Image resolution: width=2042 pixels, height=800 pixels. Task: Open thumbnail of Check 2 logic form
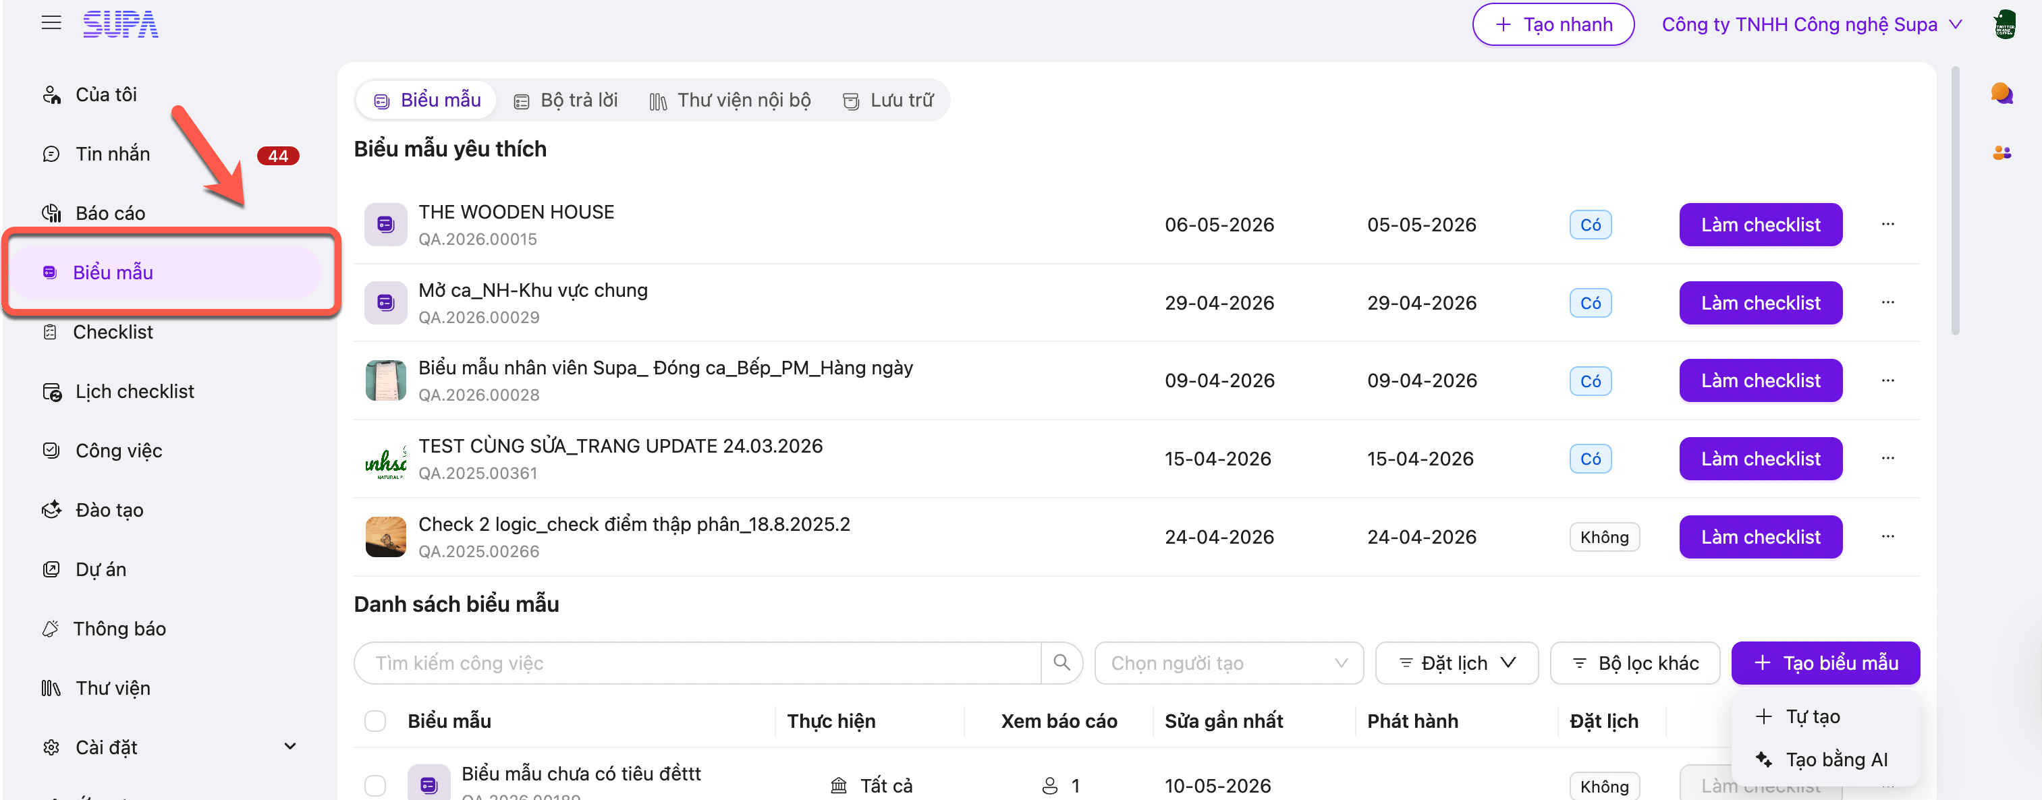385,537
